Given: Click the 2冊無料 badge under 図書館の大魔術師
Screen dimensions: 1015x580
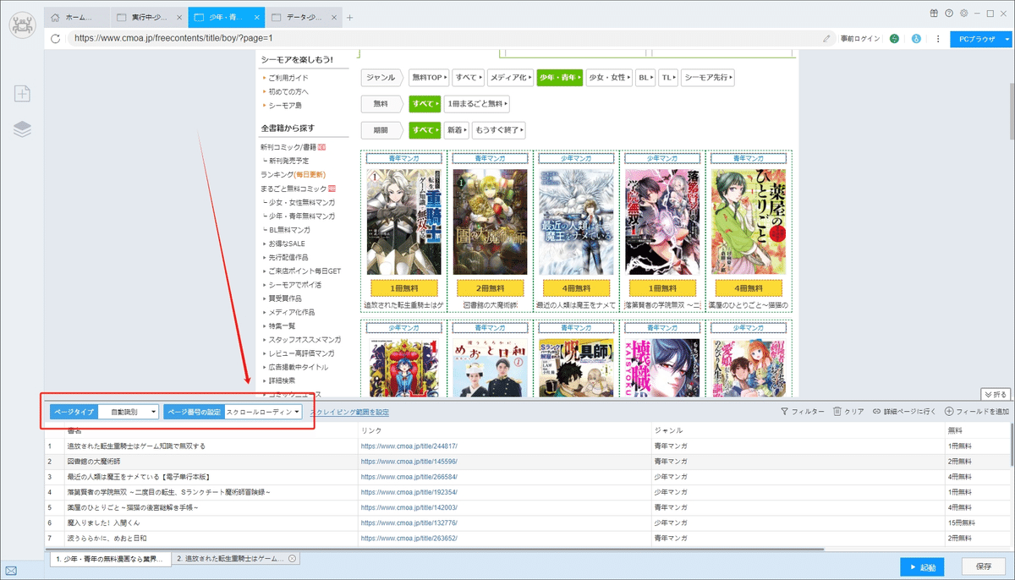Looking at the screenshot, I should [490, 287].
